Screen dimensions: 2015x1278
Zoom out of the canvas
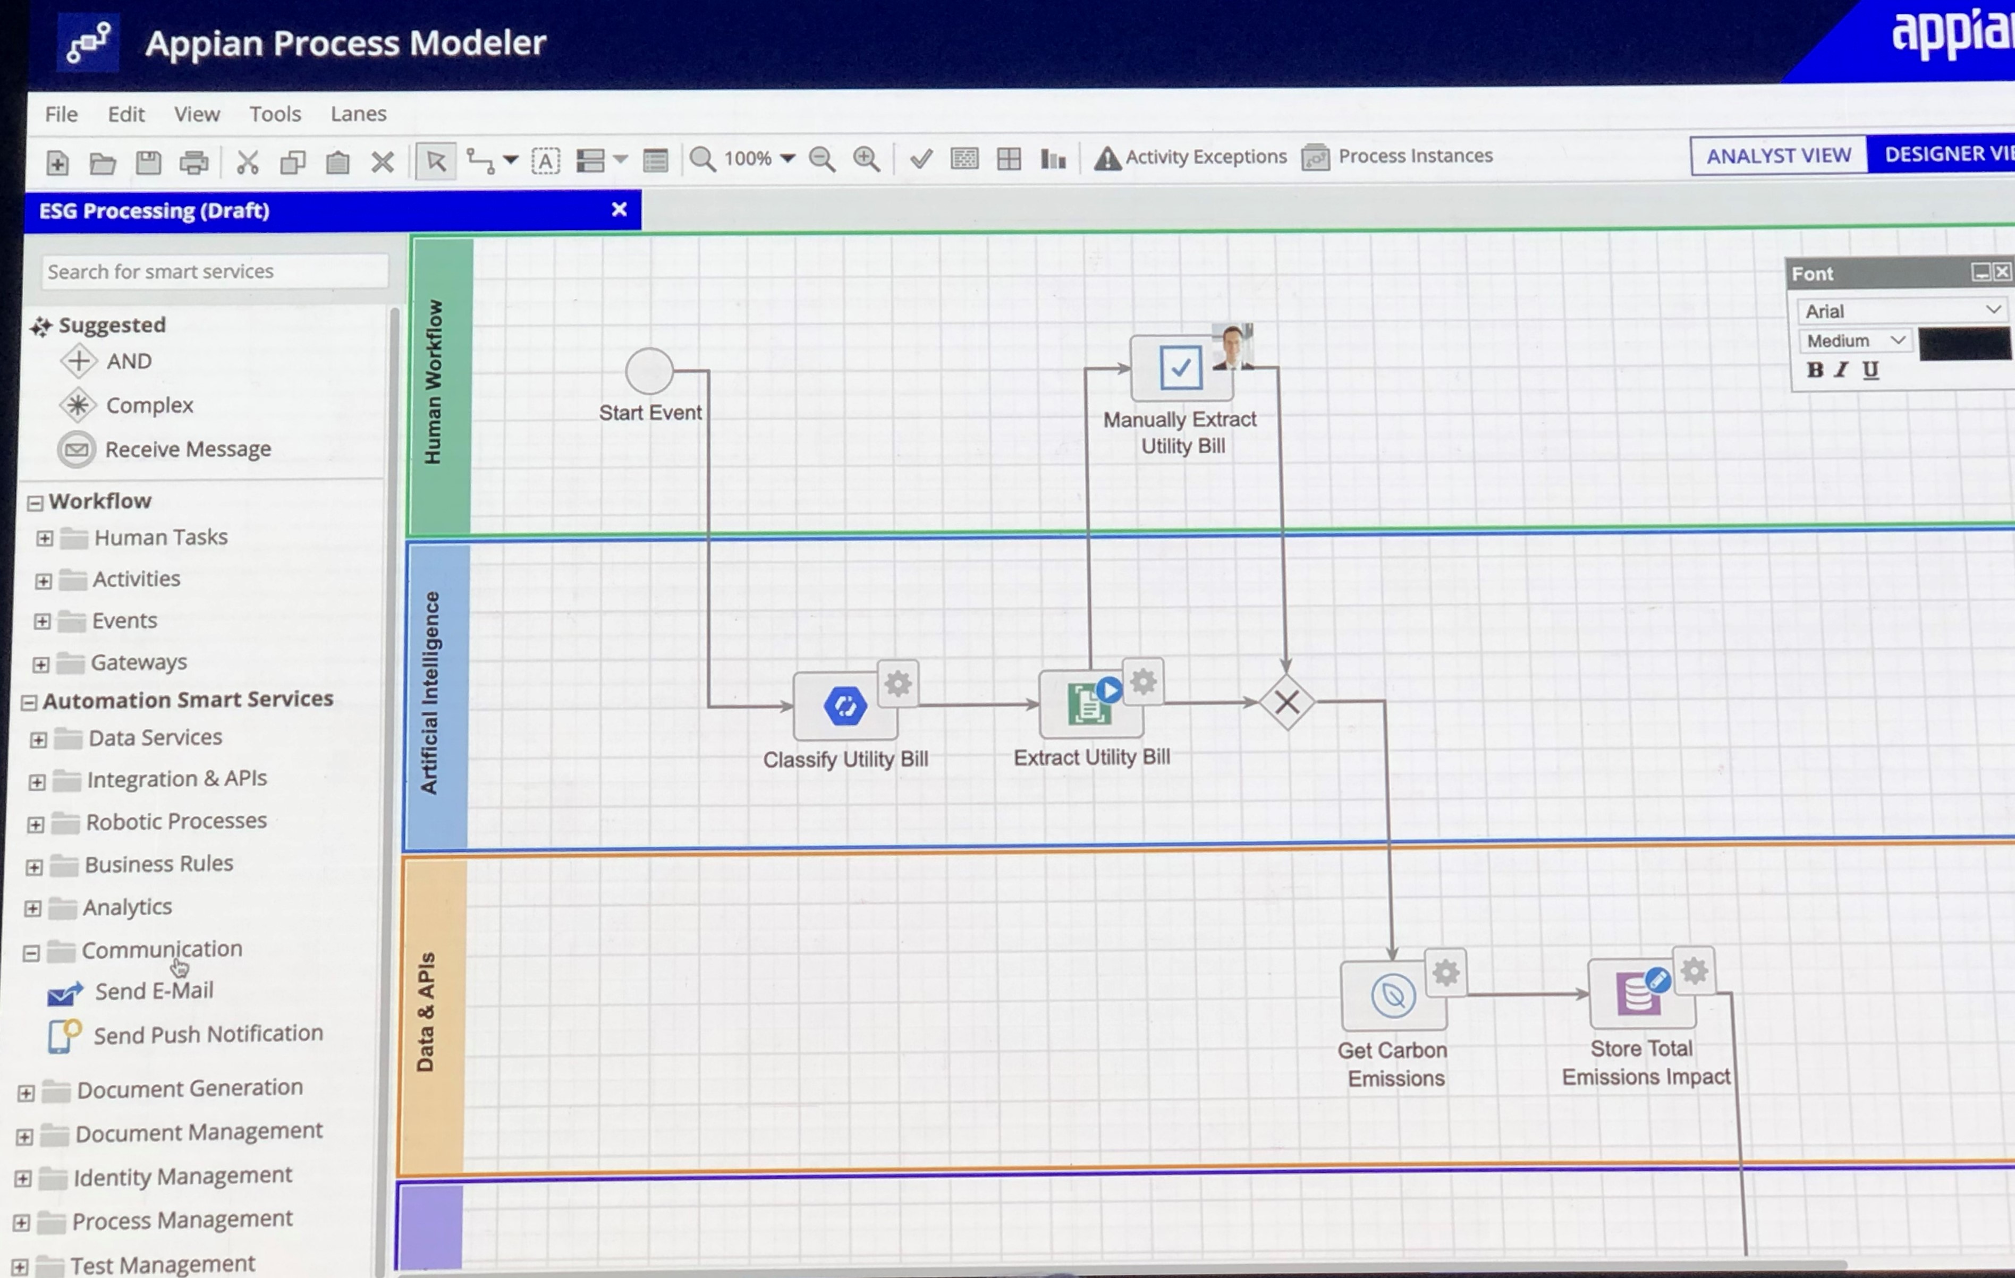pos(823,159)
